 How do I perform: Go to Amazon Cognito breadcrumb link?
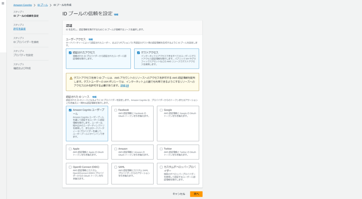pos(23,5)
